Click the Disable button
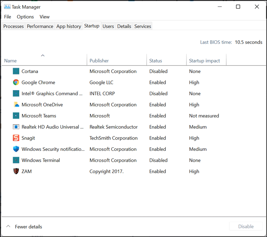267x237 pixels. [x=246, y=226]
